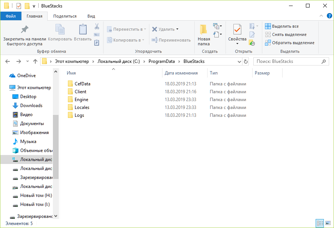
Task: Click the Refresh button beside address bar
Action: tap(245, 61)
